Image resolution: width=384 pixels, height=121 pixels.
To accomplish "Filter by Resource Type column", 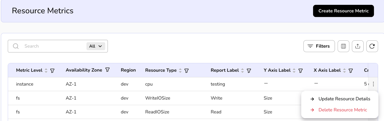I will pos(186,71).
